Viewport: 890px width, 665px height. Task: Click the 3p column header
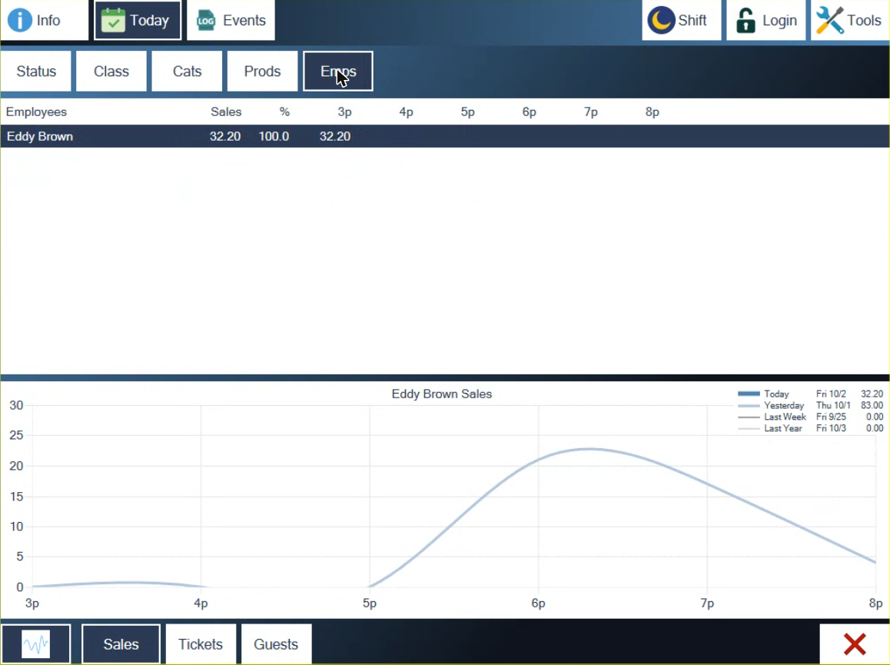(x=344, y=112)
